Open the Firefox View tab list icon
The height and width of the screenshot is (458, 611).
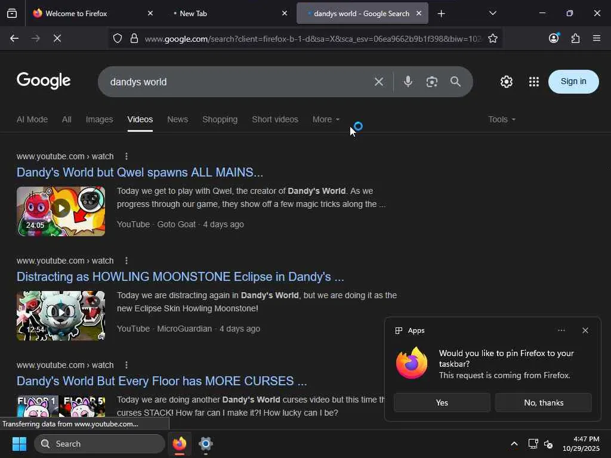[x=12, y=14]
